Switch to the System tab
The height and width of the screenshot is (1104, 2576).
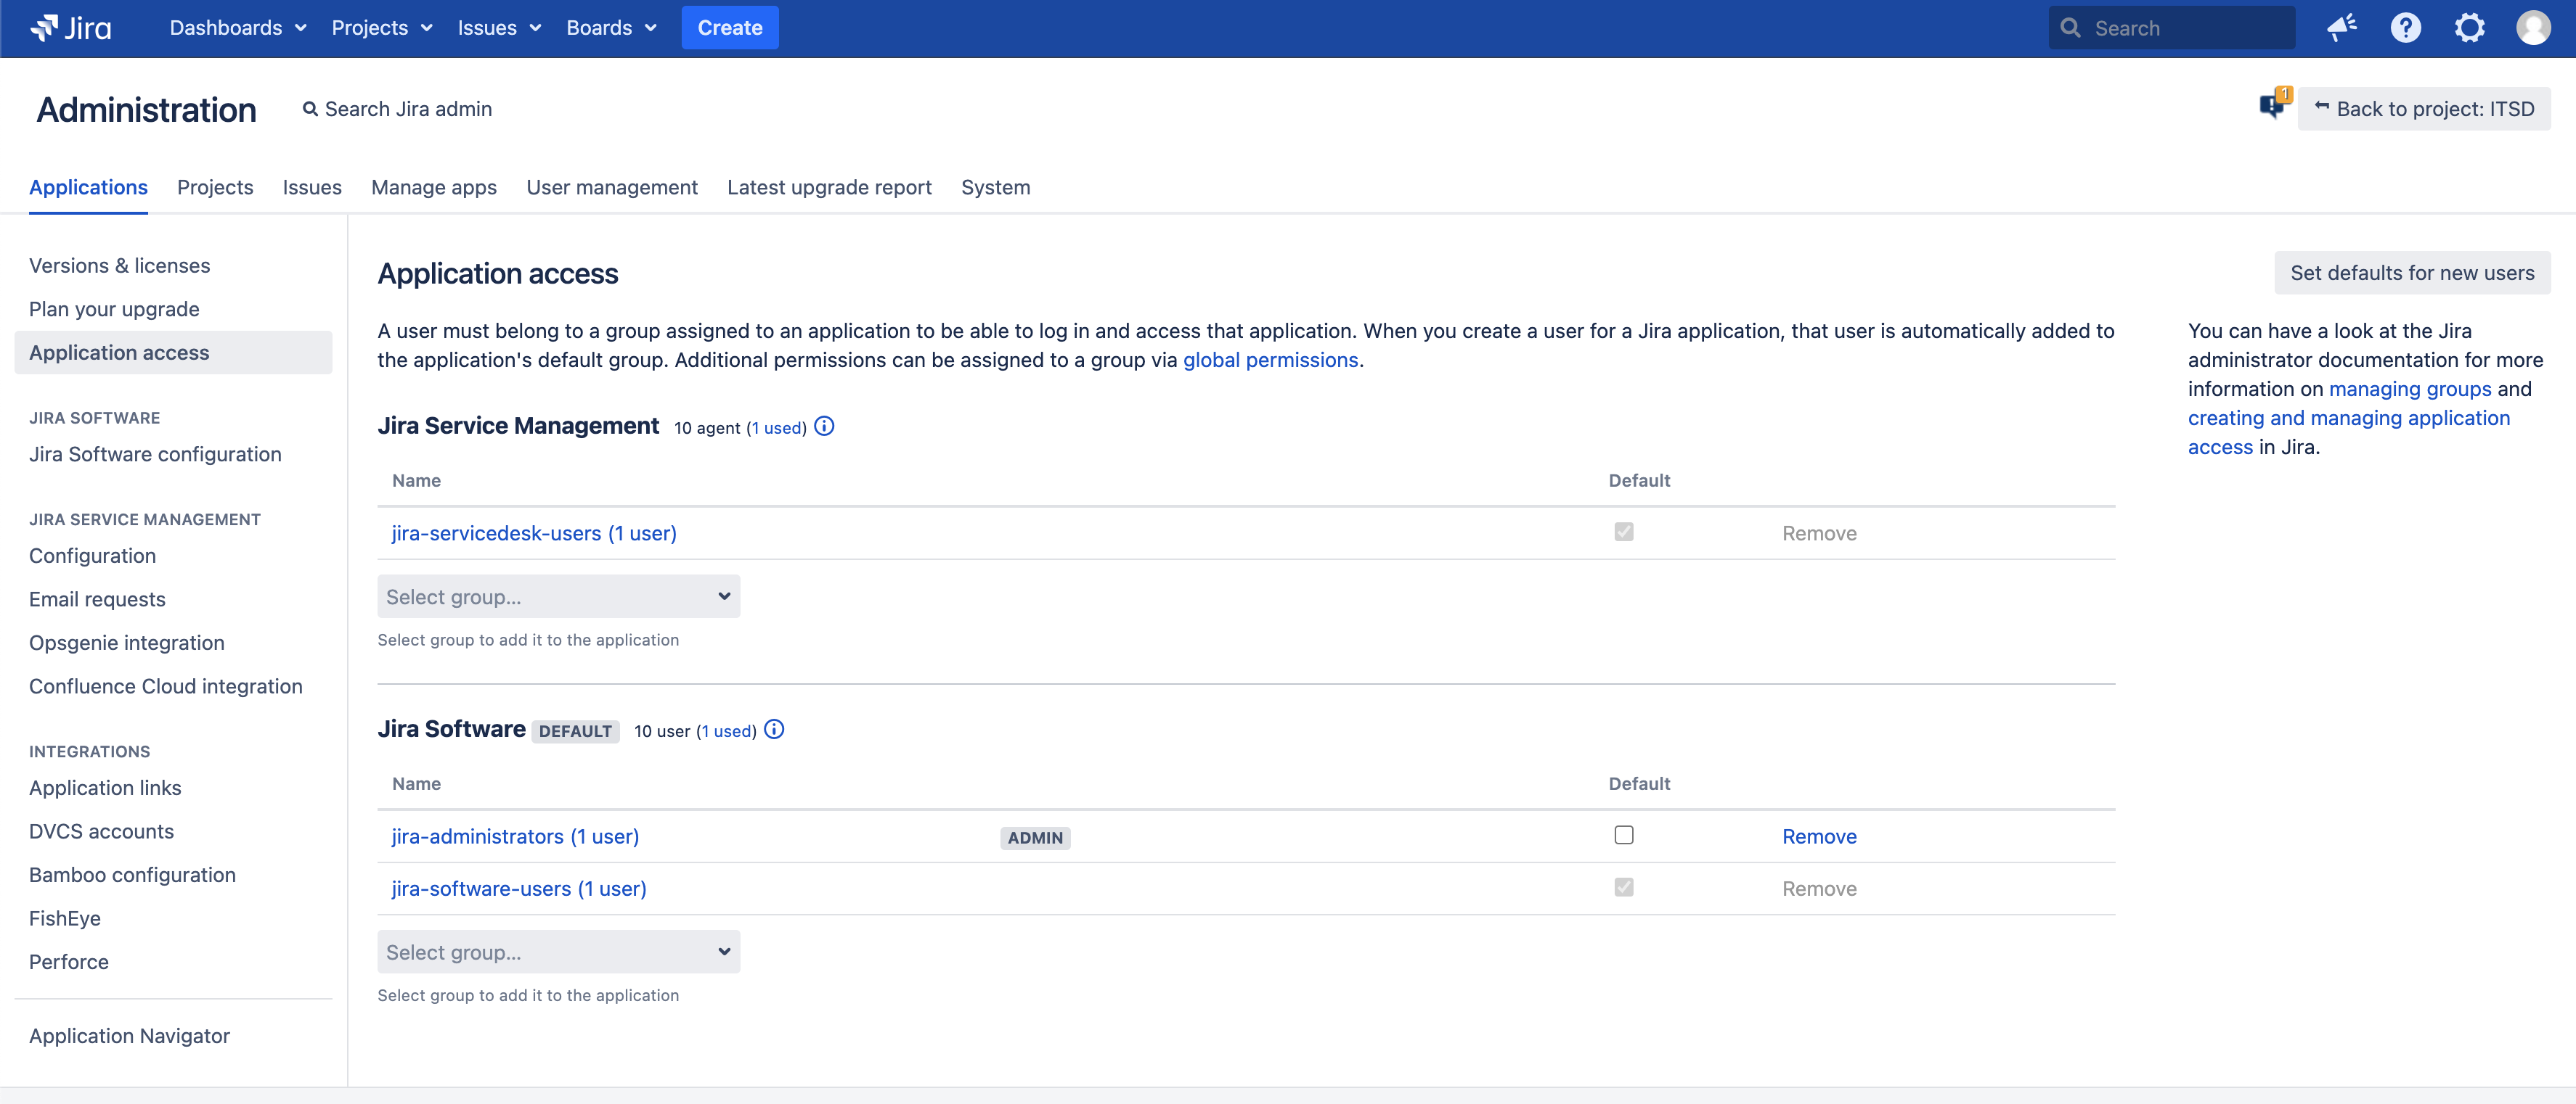pos(995,188)
